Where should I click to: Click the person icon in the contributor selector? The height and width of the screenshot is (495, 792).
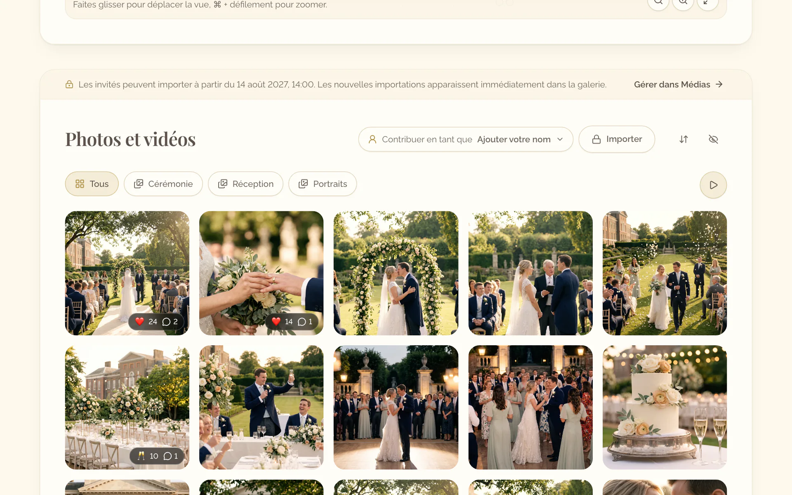tap(372, 139)
